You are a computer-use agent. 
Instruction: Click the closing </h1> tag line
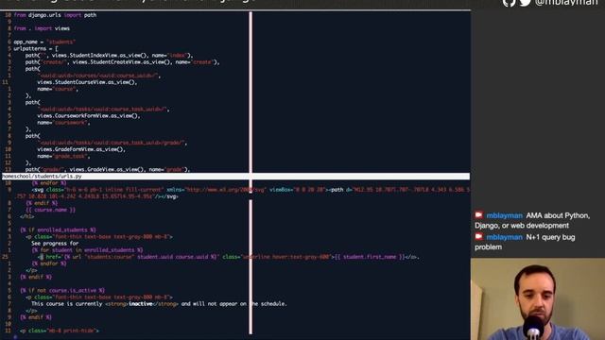[27, 216]
